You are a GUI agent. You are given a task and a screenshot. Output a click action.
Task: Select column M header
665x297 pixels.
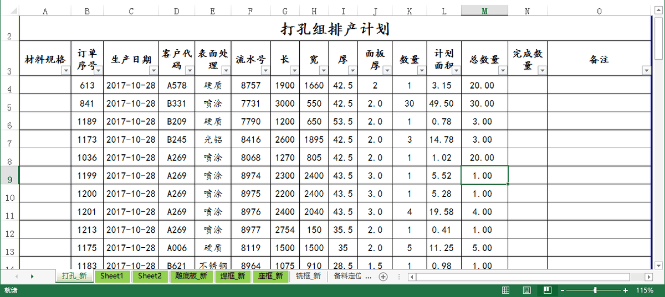485,11
